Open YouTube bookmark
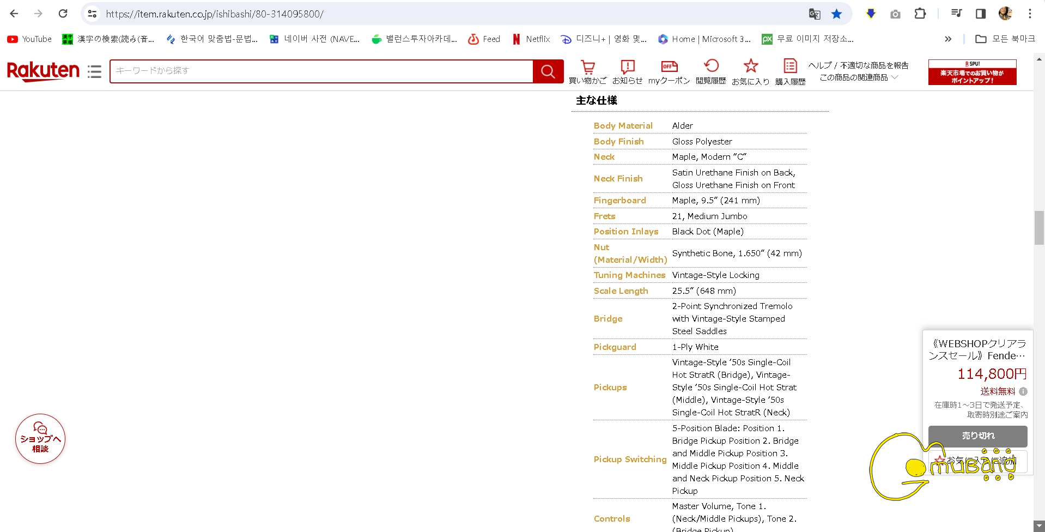1045x532 pixels. pos(29,39)
